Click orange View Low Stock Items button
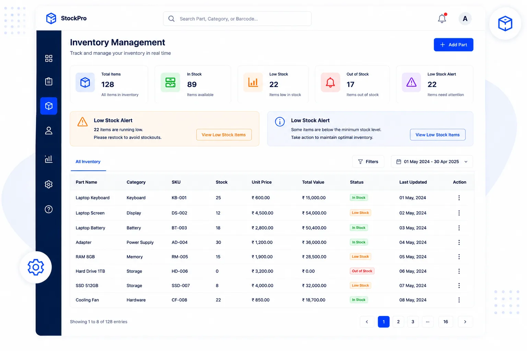Viewport: 527px width, 351px height. pyautogui.click(x=224, y=135)
